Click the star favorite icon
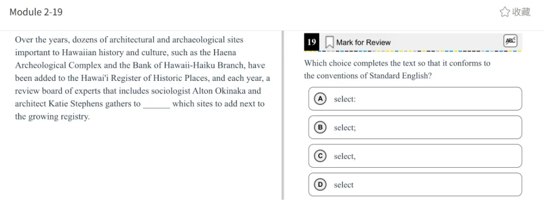544x210 pixels. (504, 12)
